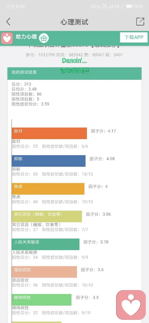The image size is (149, 323).
Task: Tap the yellow 焦虑 bar
Action: [48, 189]
